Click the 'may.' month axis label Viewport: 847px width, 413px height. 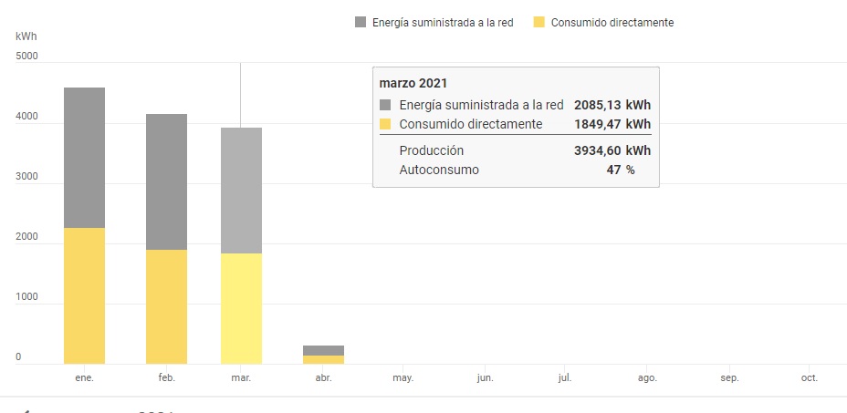pyautogui.click(x=403, y=377)
